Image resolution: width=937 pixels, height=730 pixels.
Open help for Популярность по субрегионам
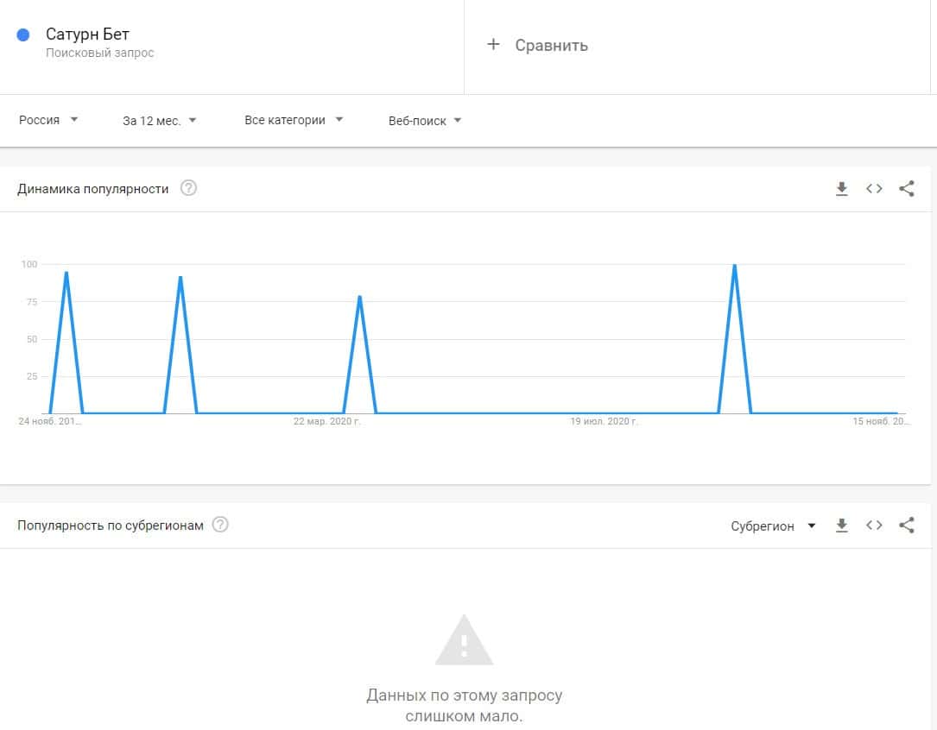pyautogui.click(x=220, y=525)
